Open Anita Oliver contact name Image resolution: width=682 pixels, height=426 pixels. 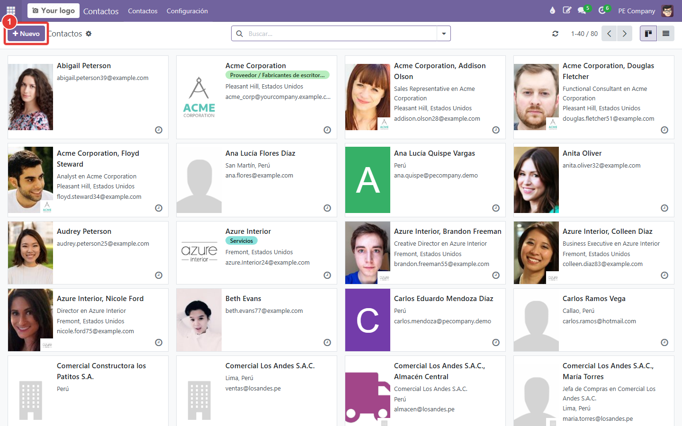582,153
